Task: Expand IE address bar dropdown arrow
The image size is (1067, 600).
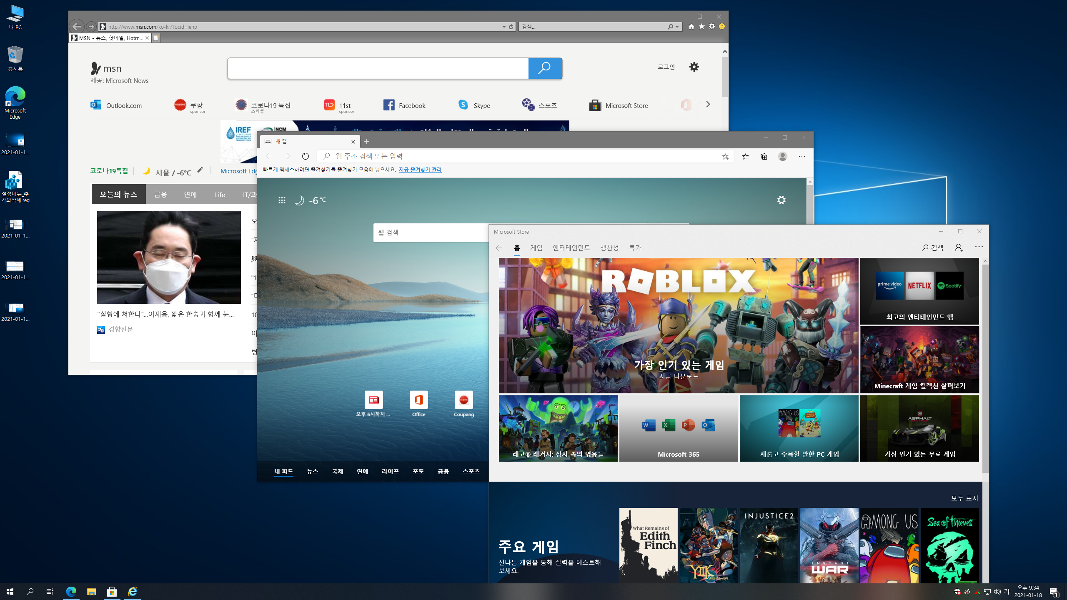Action: 504,27
